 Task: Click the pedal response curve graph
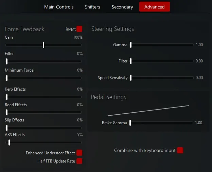tap(148, 111)
